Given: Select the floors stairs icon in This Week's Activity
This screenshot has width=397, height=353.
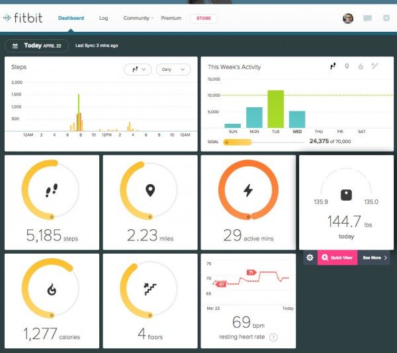Looking at the screenshot, I should tap(375, 66).
